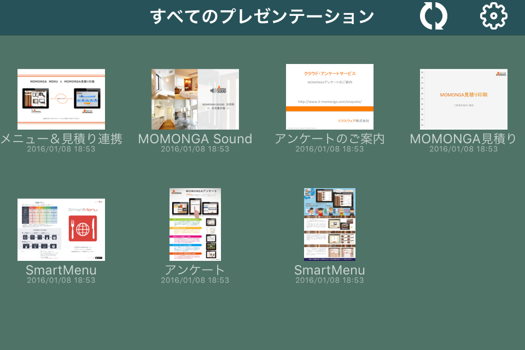Screen dimensions: 525x350
Task: Select the MOMONGA Sound title label
Action: click(195, 139)
